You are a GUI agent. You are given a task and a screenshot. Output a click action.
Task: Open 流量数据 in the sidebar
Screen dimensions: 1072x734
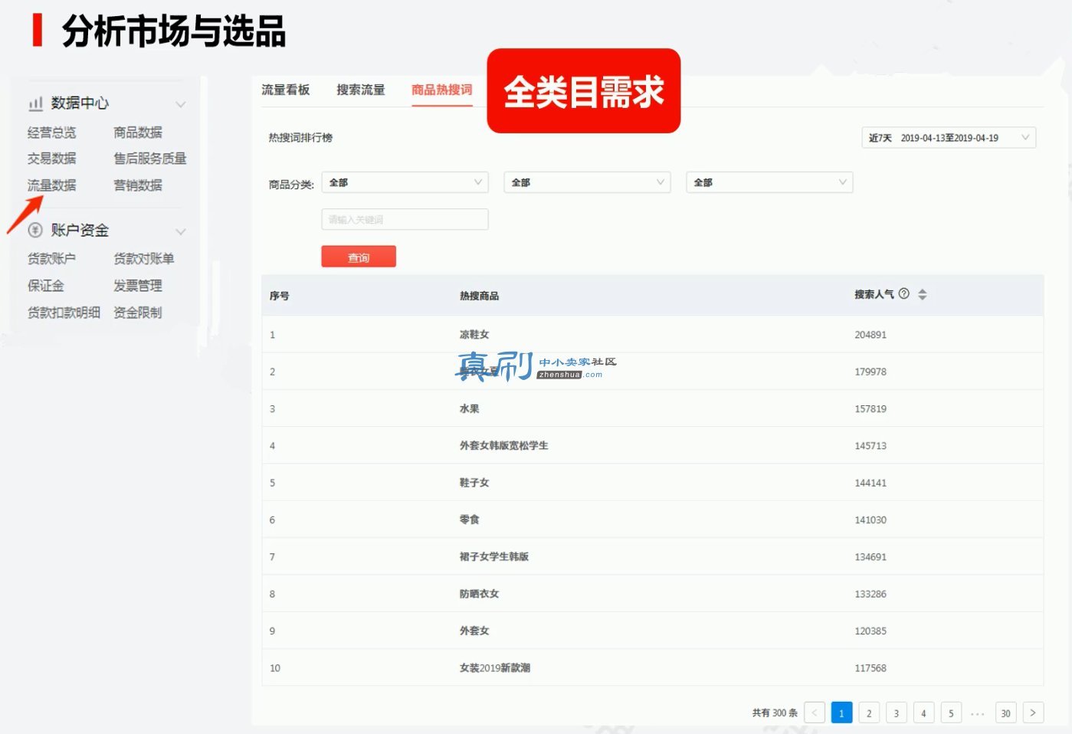click(x=52, y=185)
